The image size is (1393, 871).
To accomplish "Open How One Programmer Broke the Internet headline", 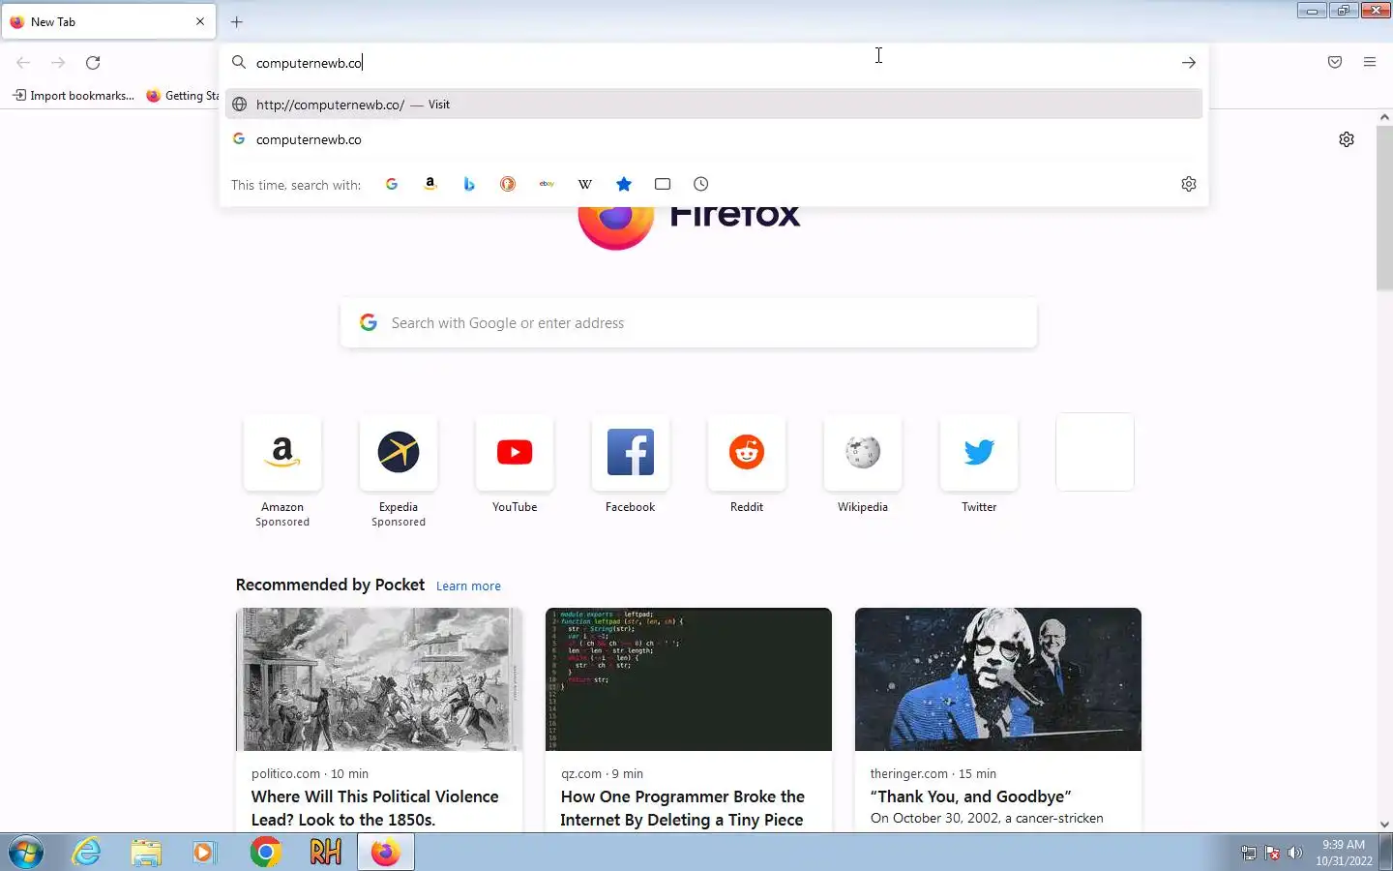I will [683, 808].
